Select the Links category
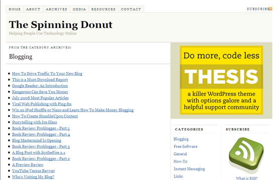Viewport: 276px width, 180px height. coord(178,176)
